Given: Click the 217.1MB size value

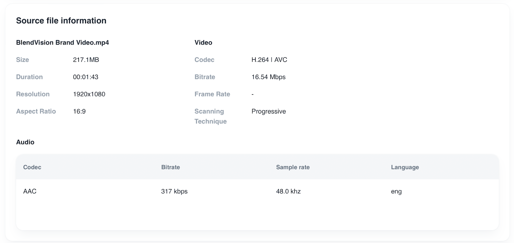Looking at the screenshot, I should pyautogui.click(x=86, y=60).
